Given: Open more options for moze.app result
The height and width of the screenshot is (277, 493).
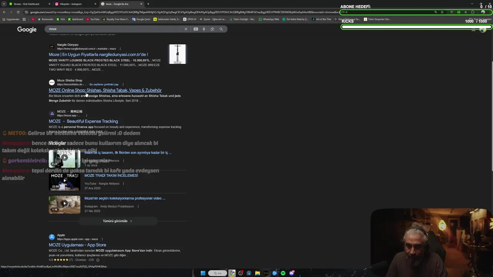Looking at the screenshot, I should click(x=86, y=115).
